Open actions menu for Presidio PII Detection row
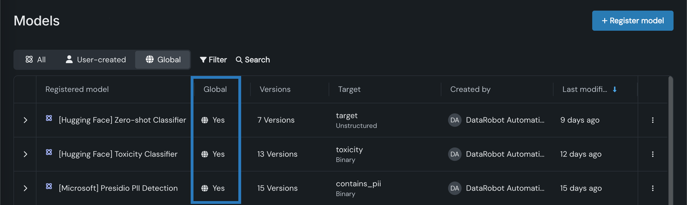Image resolution: width=687 pixels, height=205 pixels. point(653,188)
